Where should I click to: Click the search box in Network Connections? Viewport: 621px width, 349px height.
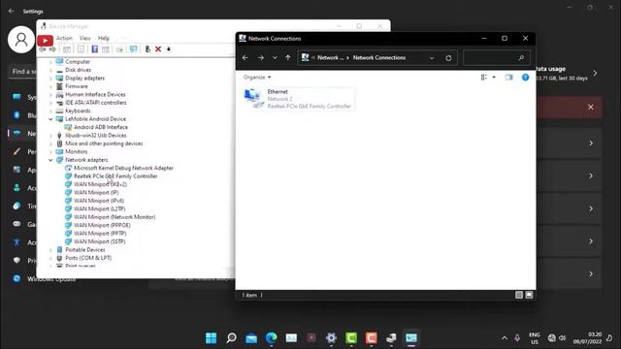click(496, 58)
